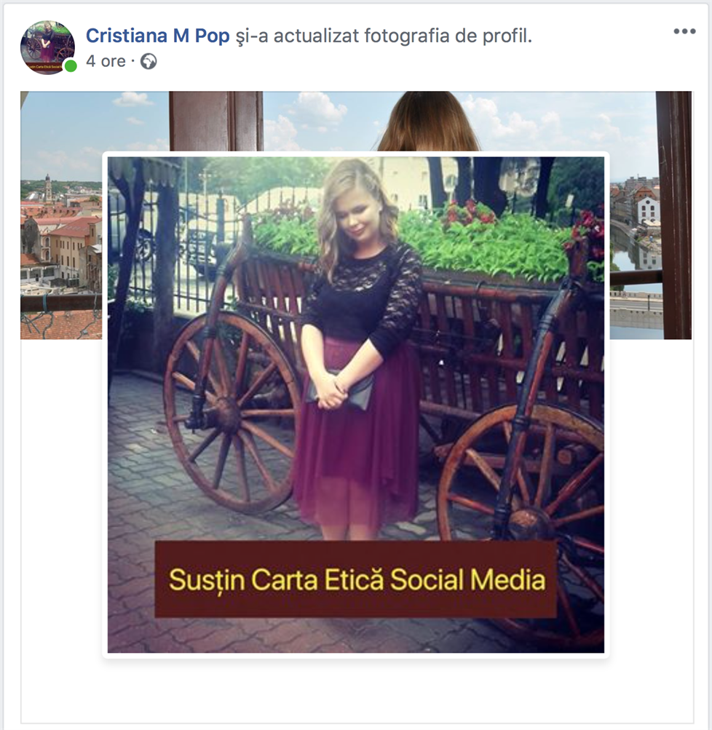Click the globe public privacy icon

149,62
